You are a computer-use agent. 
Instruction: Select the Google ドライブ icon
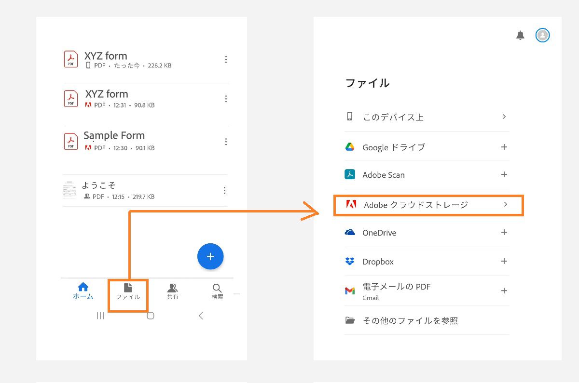tap(350, 147)
